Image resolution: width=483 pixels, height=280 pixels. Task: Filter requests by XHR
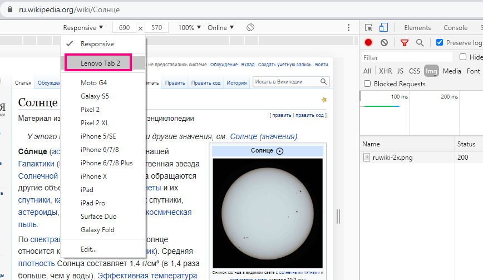coord(386,71)
